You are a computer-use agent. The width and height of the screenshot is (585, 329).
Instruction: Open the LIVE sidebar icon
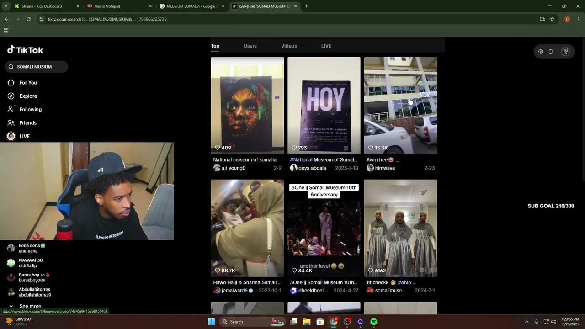pyautogui.click(x=11, y=136)
